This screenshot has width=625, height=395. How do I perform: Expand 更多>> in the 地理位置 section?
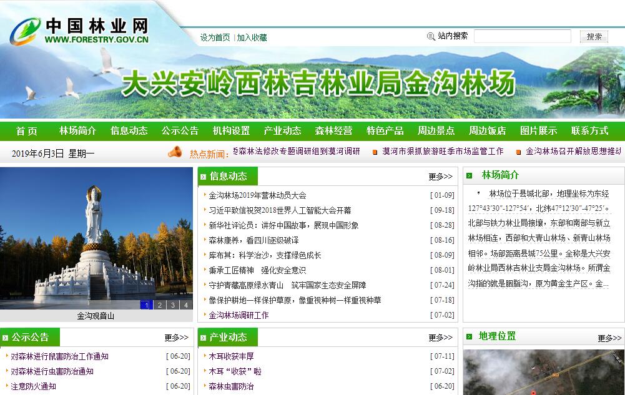point(609,338)
